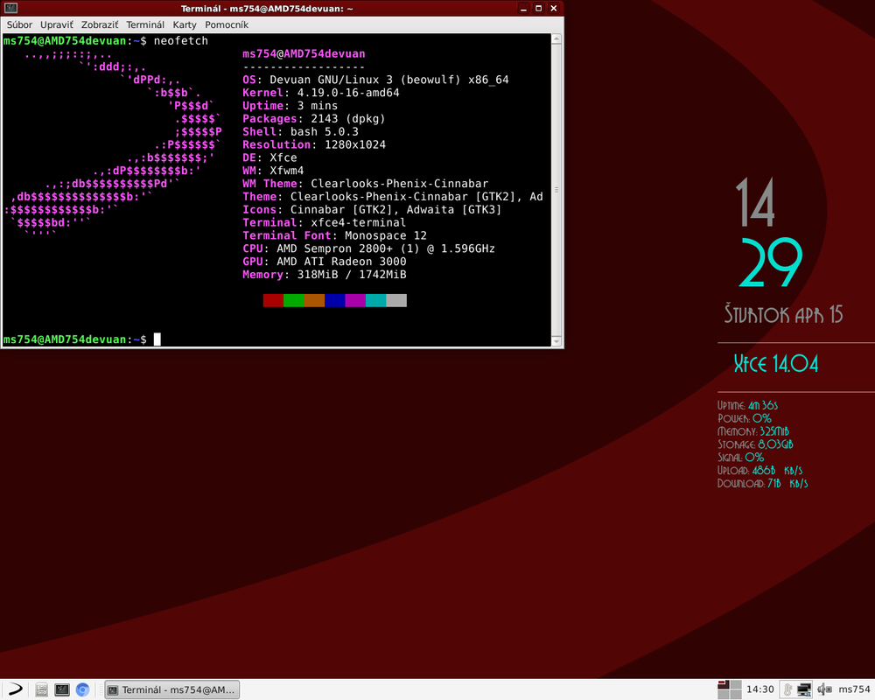Click the magenta color block in neofetch output
The image size is (875, 700).
(355, 300)
